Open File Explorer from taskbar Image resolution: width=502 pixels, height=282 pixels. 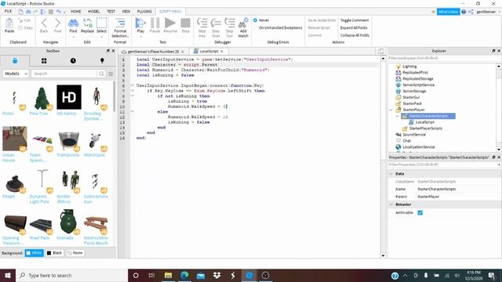click(x=168, y=275)
